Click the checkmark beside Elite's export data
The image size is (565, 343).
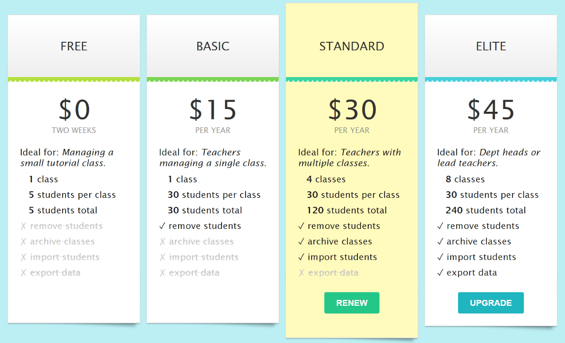(440, 273)
